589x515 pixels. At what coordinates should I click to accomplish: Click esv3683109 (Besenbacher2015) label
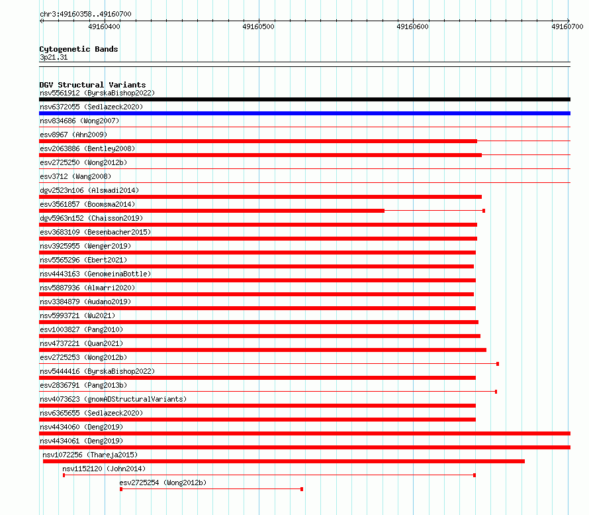(95, 232)
